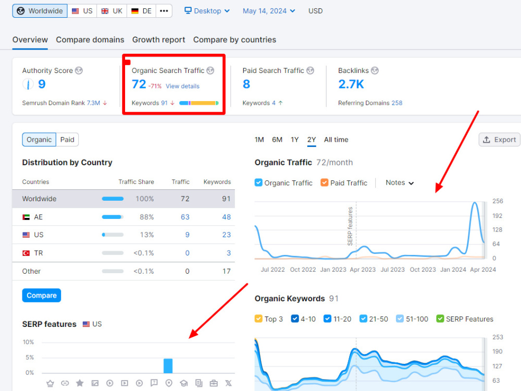Viewport: 521px width, 391px height.
Task: Open the Growth report tab
Action: coord(158,40)
